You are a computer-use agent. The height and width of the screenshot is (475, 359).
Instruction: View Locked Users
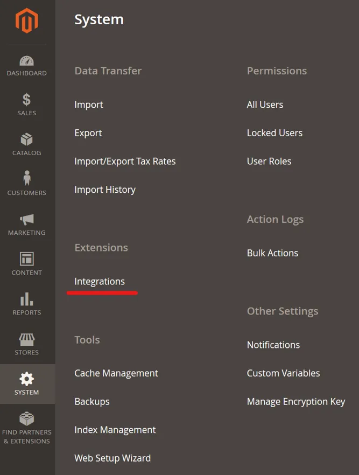pos(275,133)
